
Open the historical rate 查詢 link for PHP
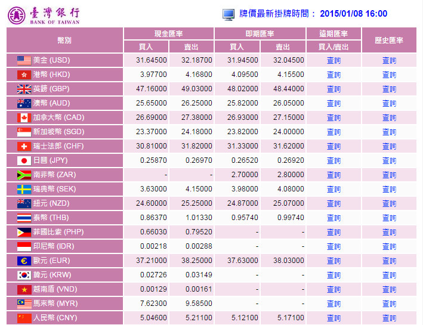(389, 232)
